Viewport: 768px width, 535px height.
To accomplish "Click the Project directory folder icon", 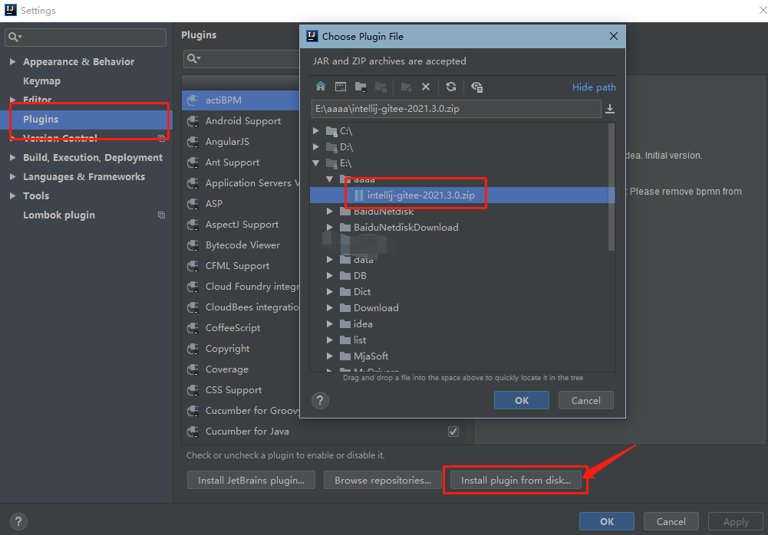I will click(x=361, y=87).
